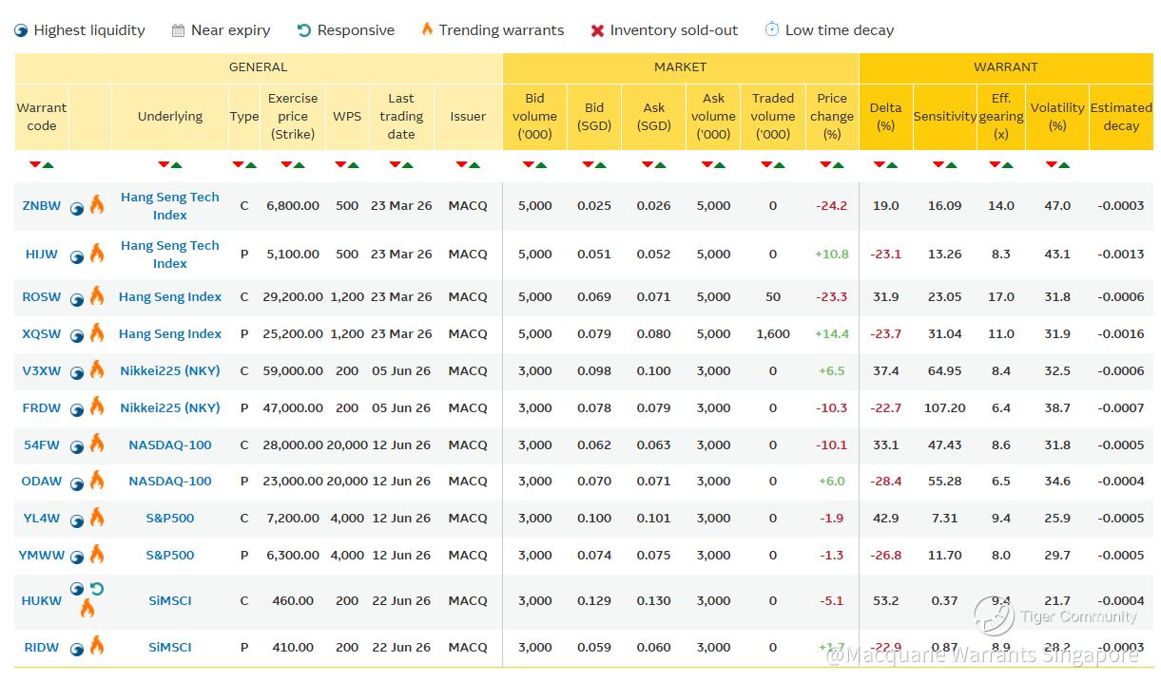Image resolution: width=1161 pixels, height=681 pixels.
Task: Click the MARKET column group header
Action: 680,67
